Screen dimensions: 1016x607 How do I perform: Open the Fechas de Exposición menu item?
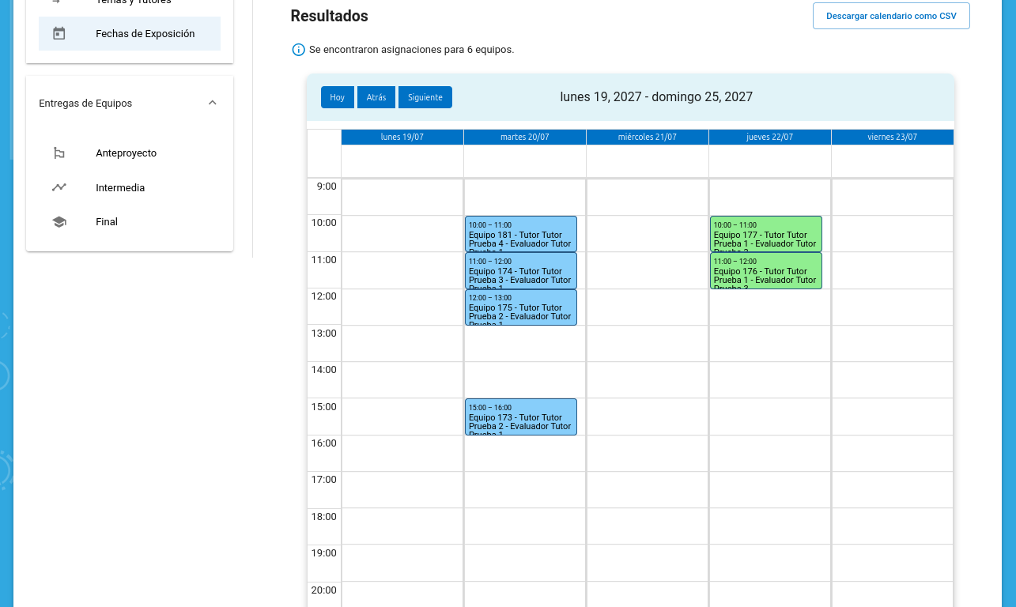coord(145,34)
